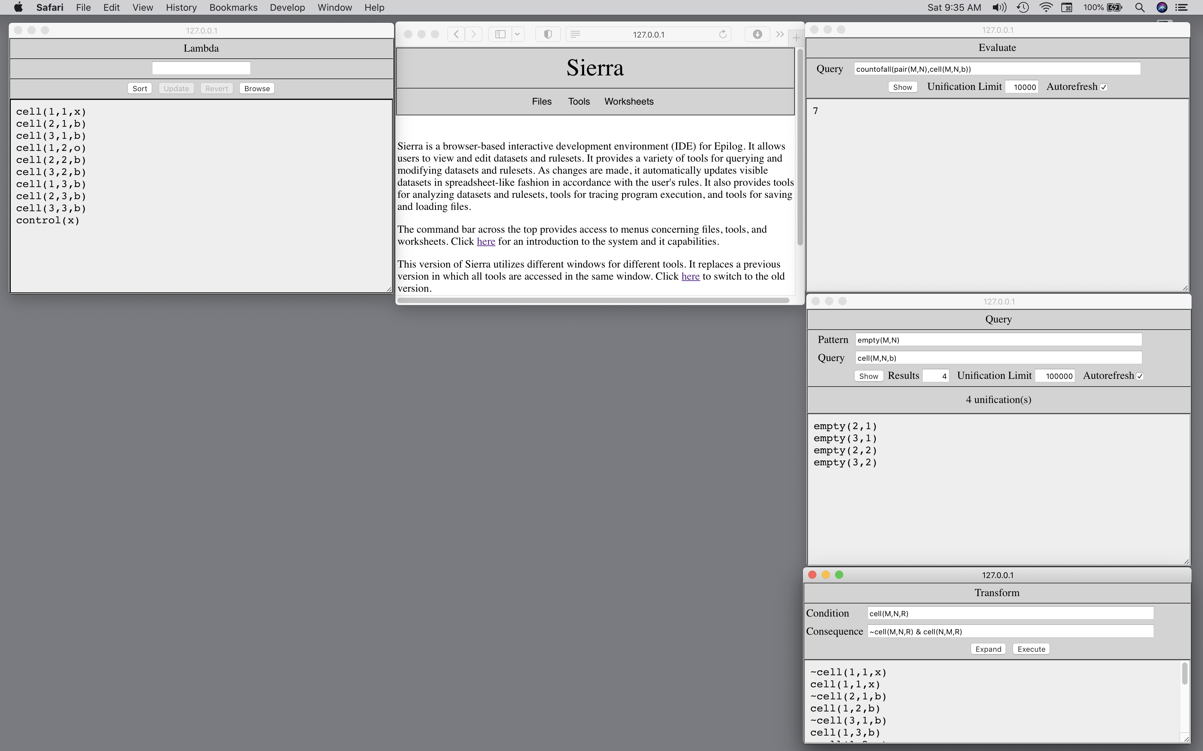Open the Safari downloads icon
Viewport: 1203px width, 751px height.
tap(757, 34)
